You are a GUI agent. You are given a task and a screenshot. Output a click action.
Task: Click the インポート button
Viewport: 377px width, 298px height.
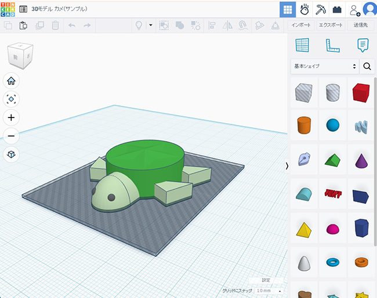(301, 25)
